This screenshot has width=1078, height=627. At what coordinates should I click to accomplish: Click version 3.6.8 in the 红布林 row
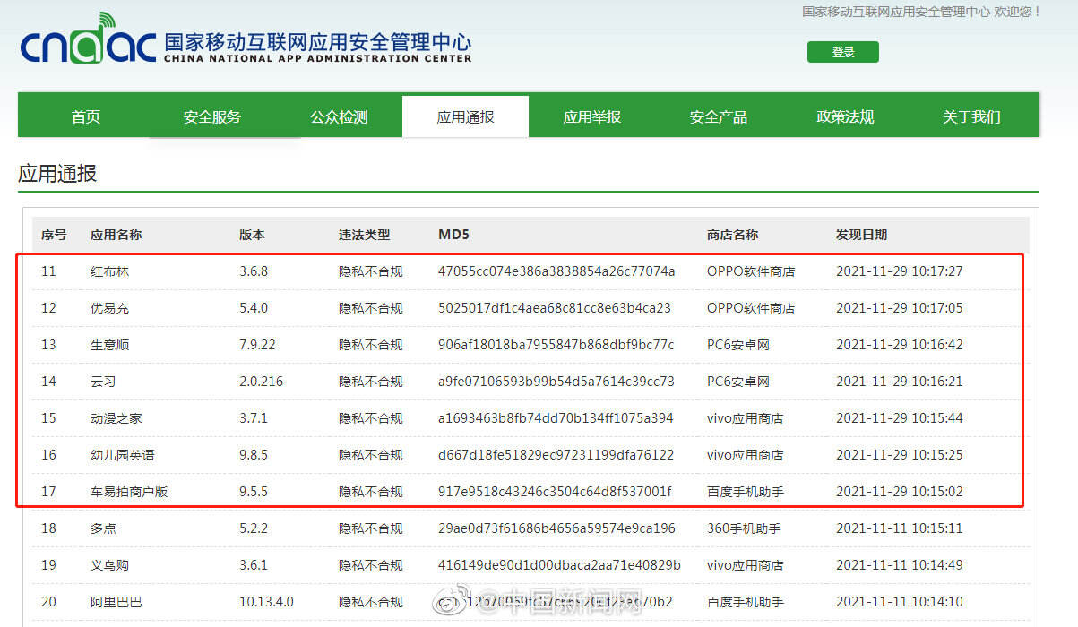[x=254, y=271]
